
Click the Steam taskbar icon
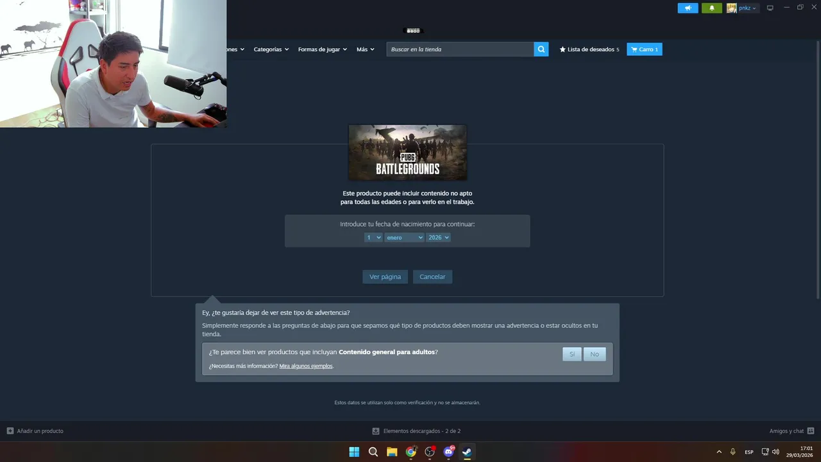pos(467,452)
